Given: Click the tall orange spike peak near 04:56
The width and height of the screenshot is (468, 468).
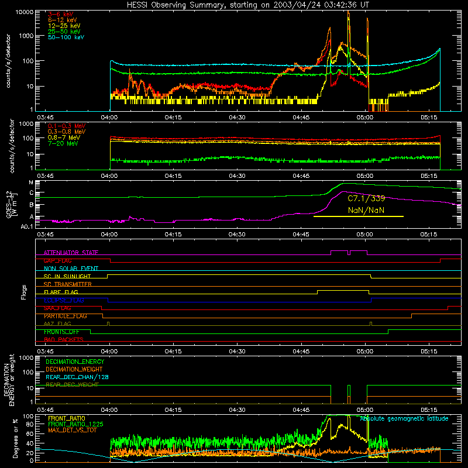Looking at the screenshot, I should point(348,12).
